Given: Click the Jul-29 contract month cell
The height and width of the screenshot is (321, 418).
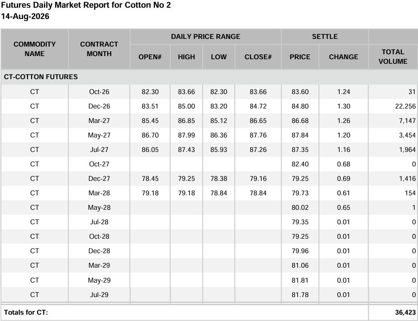Looking at the screenshot, I should [x=99, y=295].
